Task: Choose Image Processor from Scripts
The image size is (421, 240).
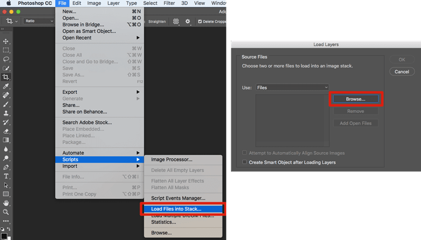Action: (x=183, y=159)
